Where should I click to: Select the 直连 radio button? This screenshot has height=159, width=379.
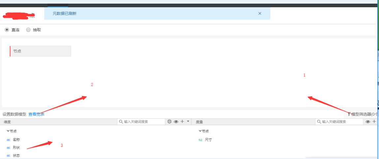(7, 30)
